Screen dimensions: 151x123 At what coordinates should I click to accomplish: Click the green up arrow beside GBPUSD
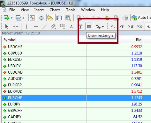click(5, 53)
